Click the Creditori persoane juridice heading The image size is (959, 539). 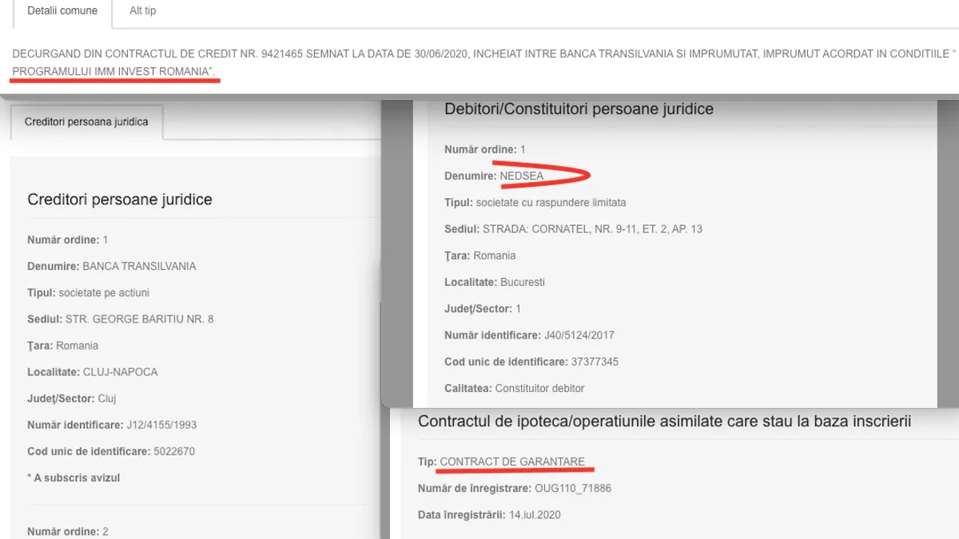pyautogui.click(x=120, y=200)
